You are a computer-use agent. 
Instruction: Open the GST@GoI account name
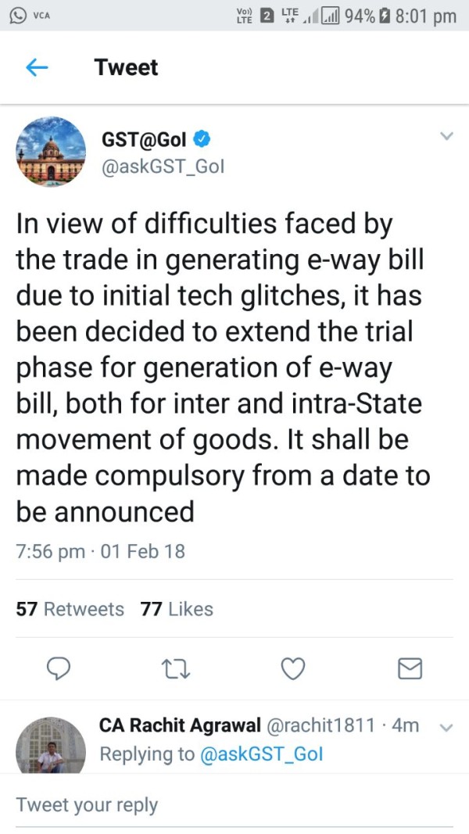(x=145, y=140)
